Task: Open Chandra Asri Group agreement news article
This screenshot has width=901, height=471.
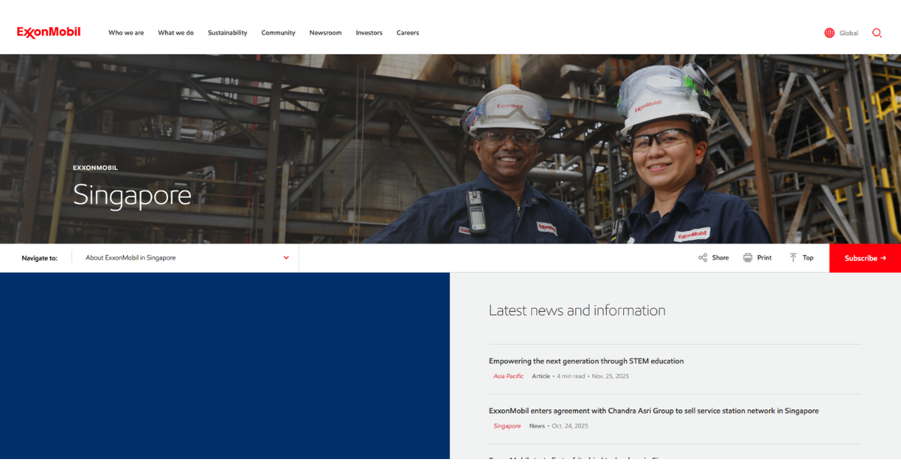Action: (x=654, y=410)
